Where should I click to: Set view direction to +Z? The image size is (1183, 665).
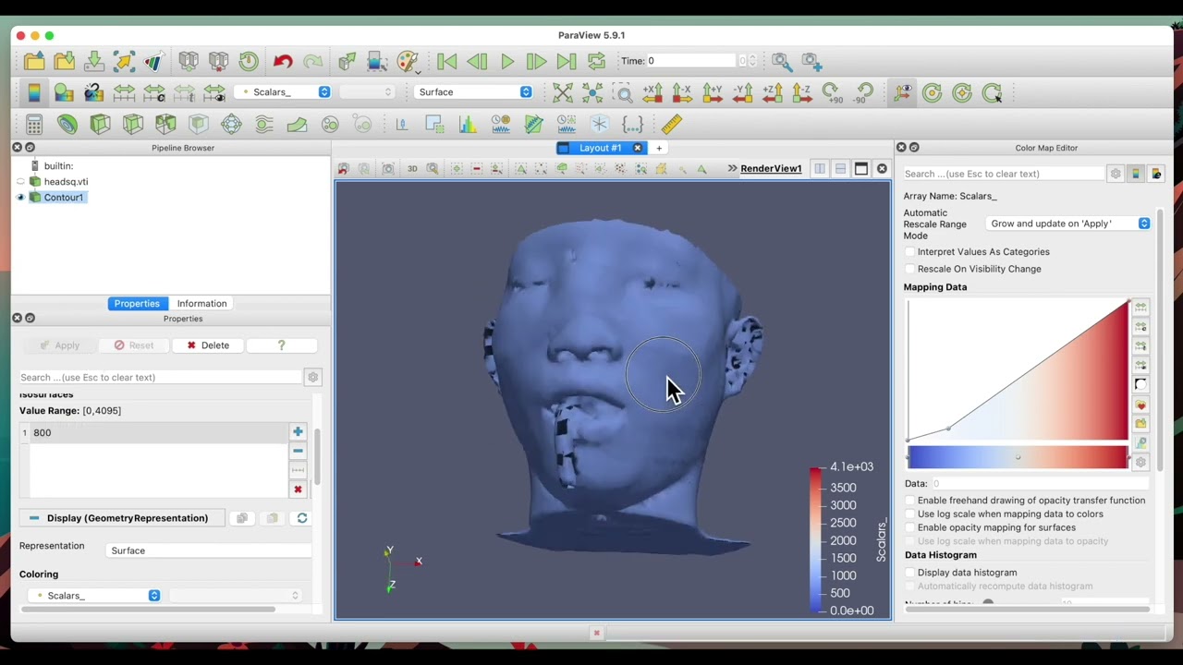coord(773,92)
